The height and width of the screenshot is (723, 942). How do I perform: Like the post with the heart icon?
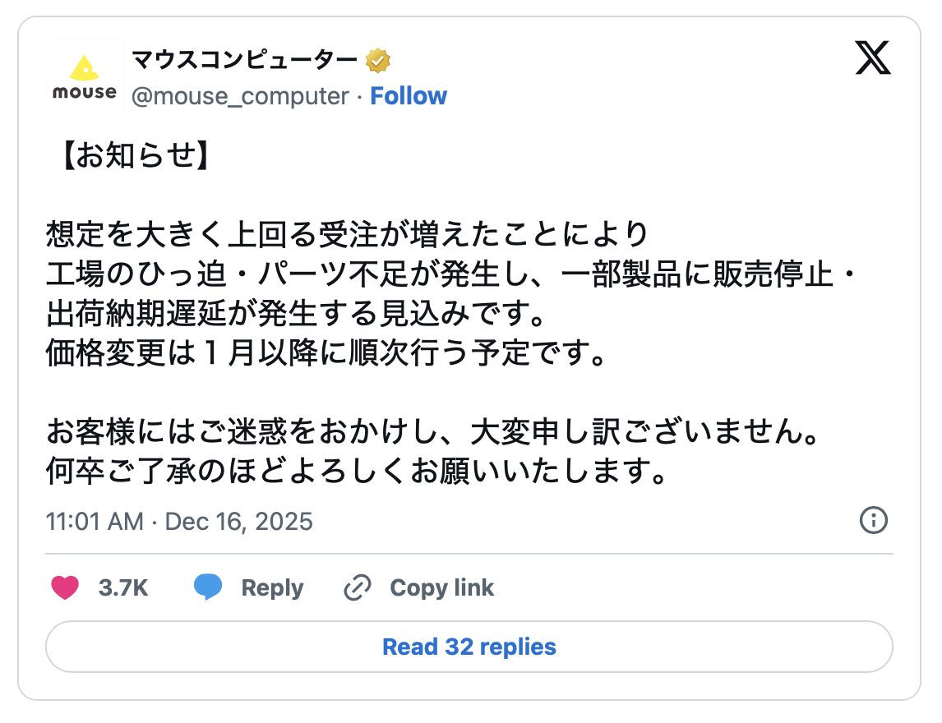tap(66, 587)
